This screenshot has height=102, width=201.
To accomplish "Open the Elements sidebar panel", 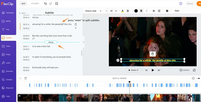I will 8,71.
